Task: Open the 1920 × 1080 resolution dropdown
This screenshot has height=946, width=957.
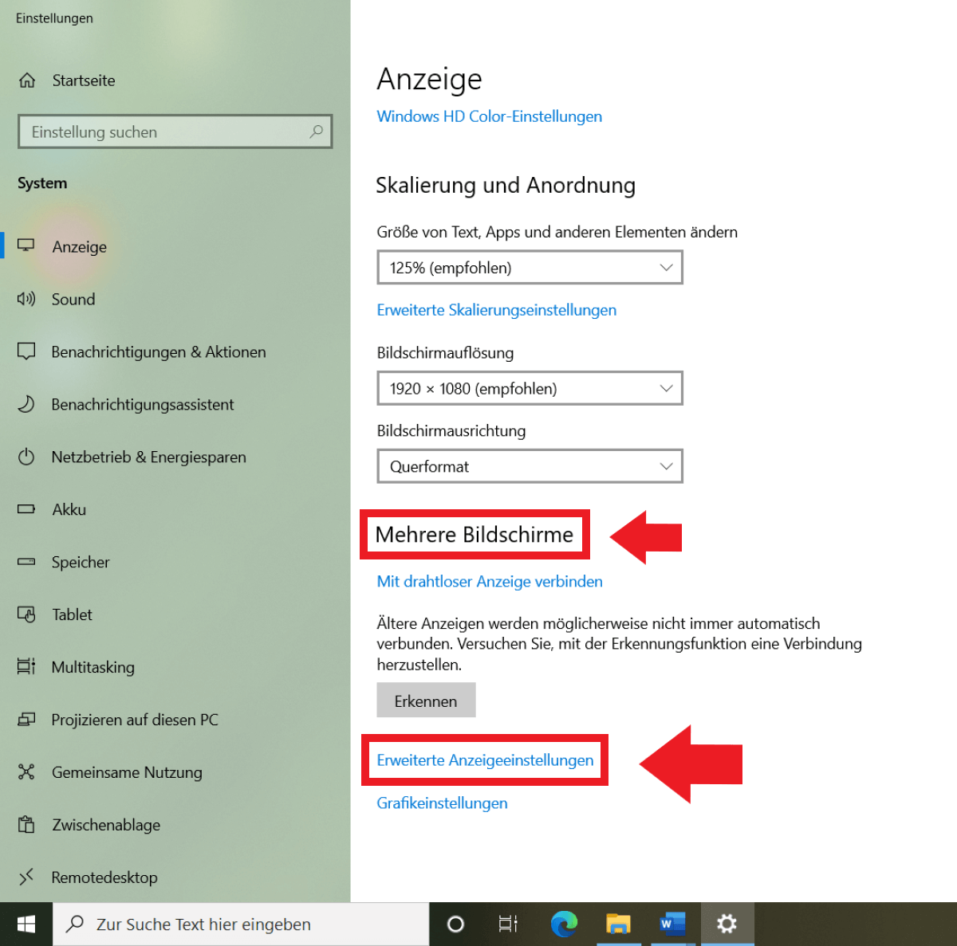Action: (x=530, y=388)
